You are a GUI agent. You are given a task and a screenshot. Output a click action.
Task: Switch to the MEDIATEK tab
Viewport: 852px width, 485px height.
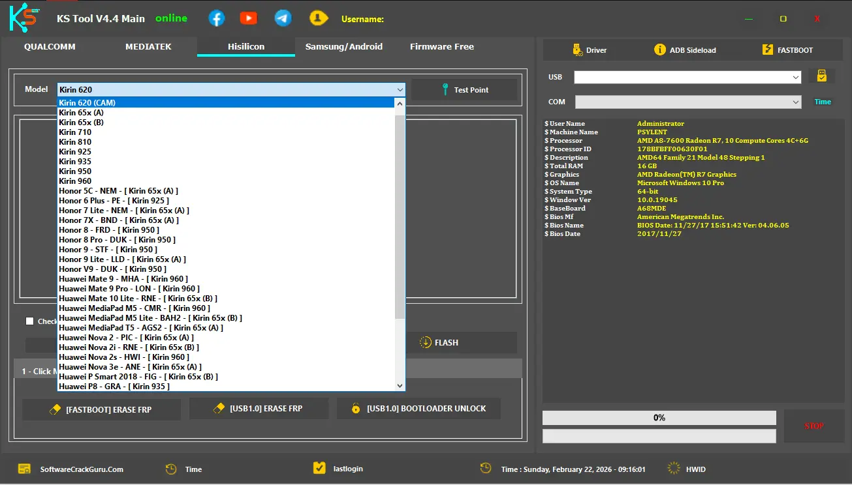point(148,47)
